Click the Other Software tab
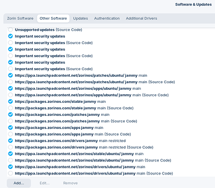The height and width of the screenshot is (188, 215). [53, 19]
